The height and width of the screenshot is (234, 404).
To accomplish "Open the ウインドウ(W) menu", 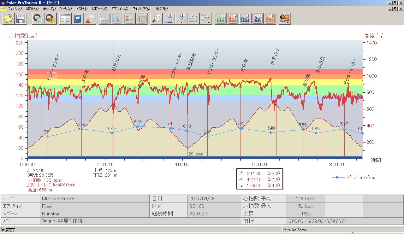I will pos(141,9).
